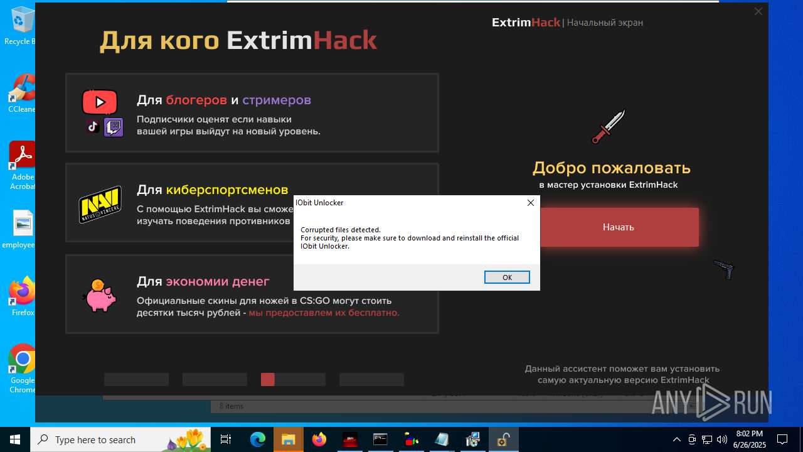Screen dimensions: 803x452
Task: Open the clock showing 8:02 PM
Action: click(749, 439)
